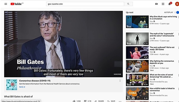Open the 'supermale' myth video thumbnail
Image resolution: width=179 pixels, height=102 pixels.
[137, 39]
